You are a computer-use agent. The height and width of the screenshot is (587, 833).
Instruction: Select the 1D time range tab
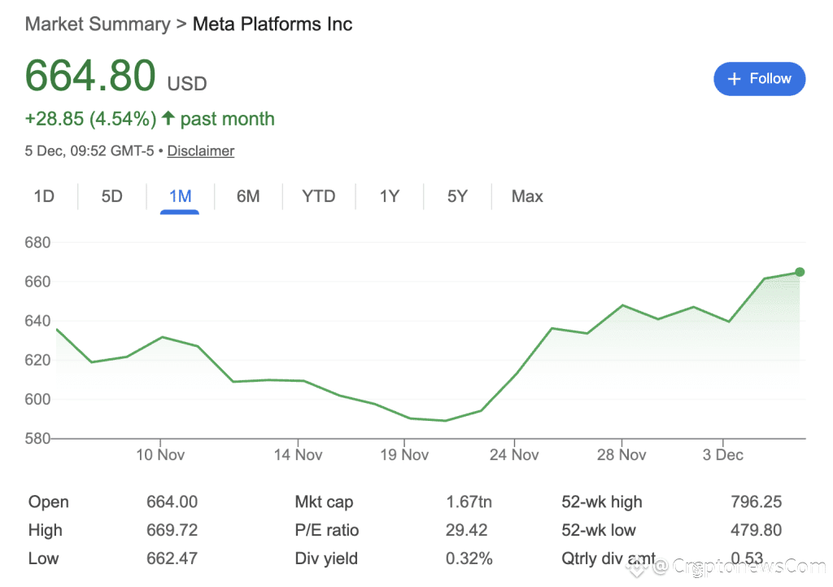[44, 196]
